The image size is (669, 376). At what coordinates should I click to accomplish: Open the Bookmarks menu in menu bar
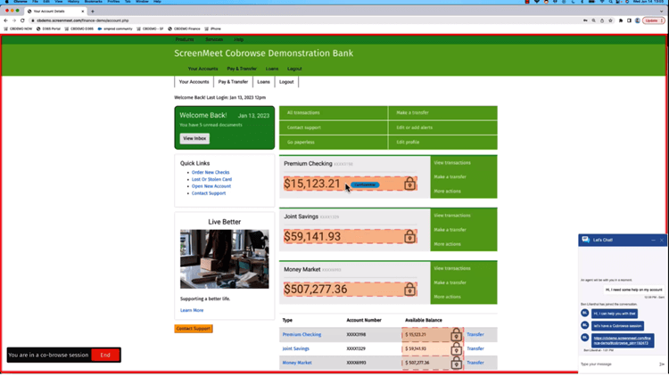click(94, 2)
